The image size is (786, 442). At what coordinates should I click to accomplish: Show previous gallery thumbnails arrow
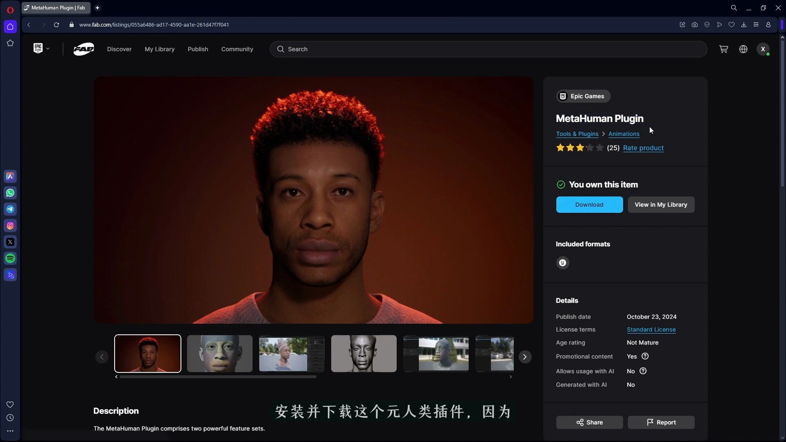point(102,357)
